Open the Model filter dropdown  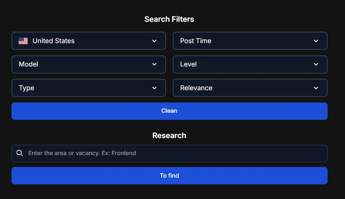coord(89,64)
